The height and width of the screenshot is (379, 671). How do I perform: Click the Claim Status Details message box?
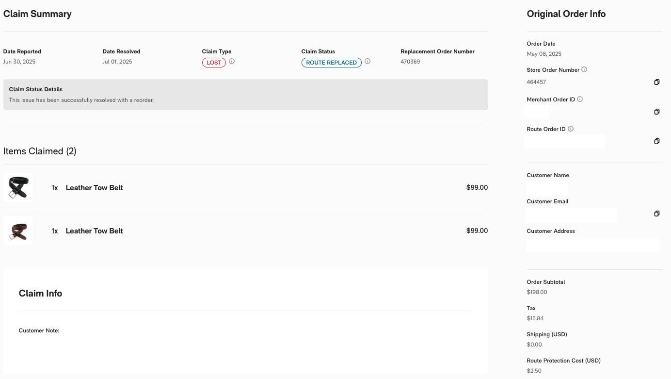pyautogui.click(x=245, y=95)
